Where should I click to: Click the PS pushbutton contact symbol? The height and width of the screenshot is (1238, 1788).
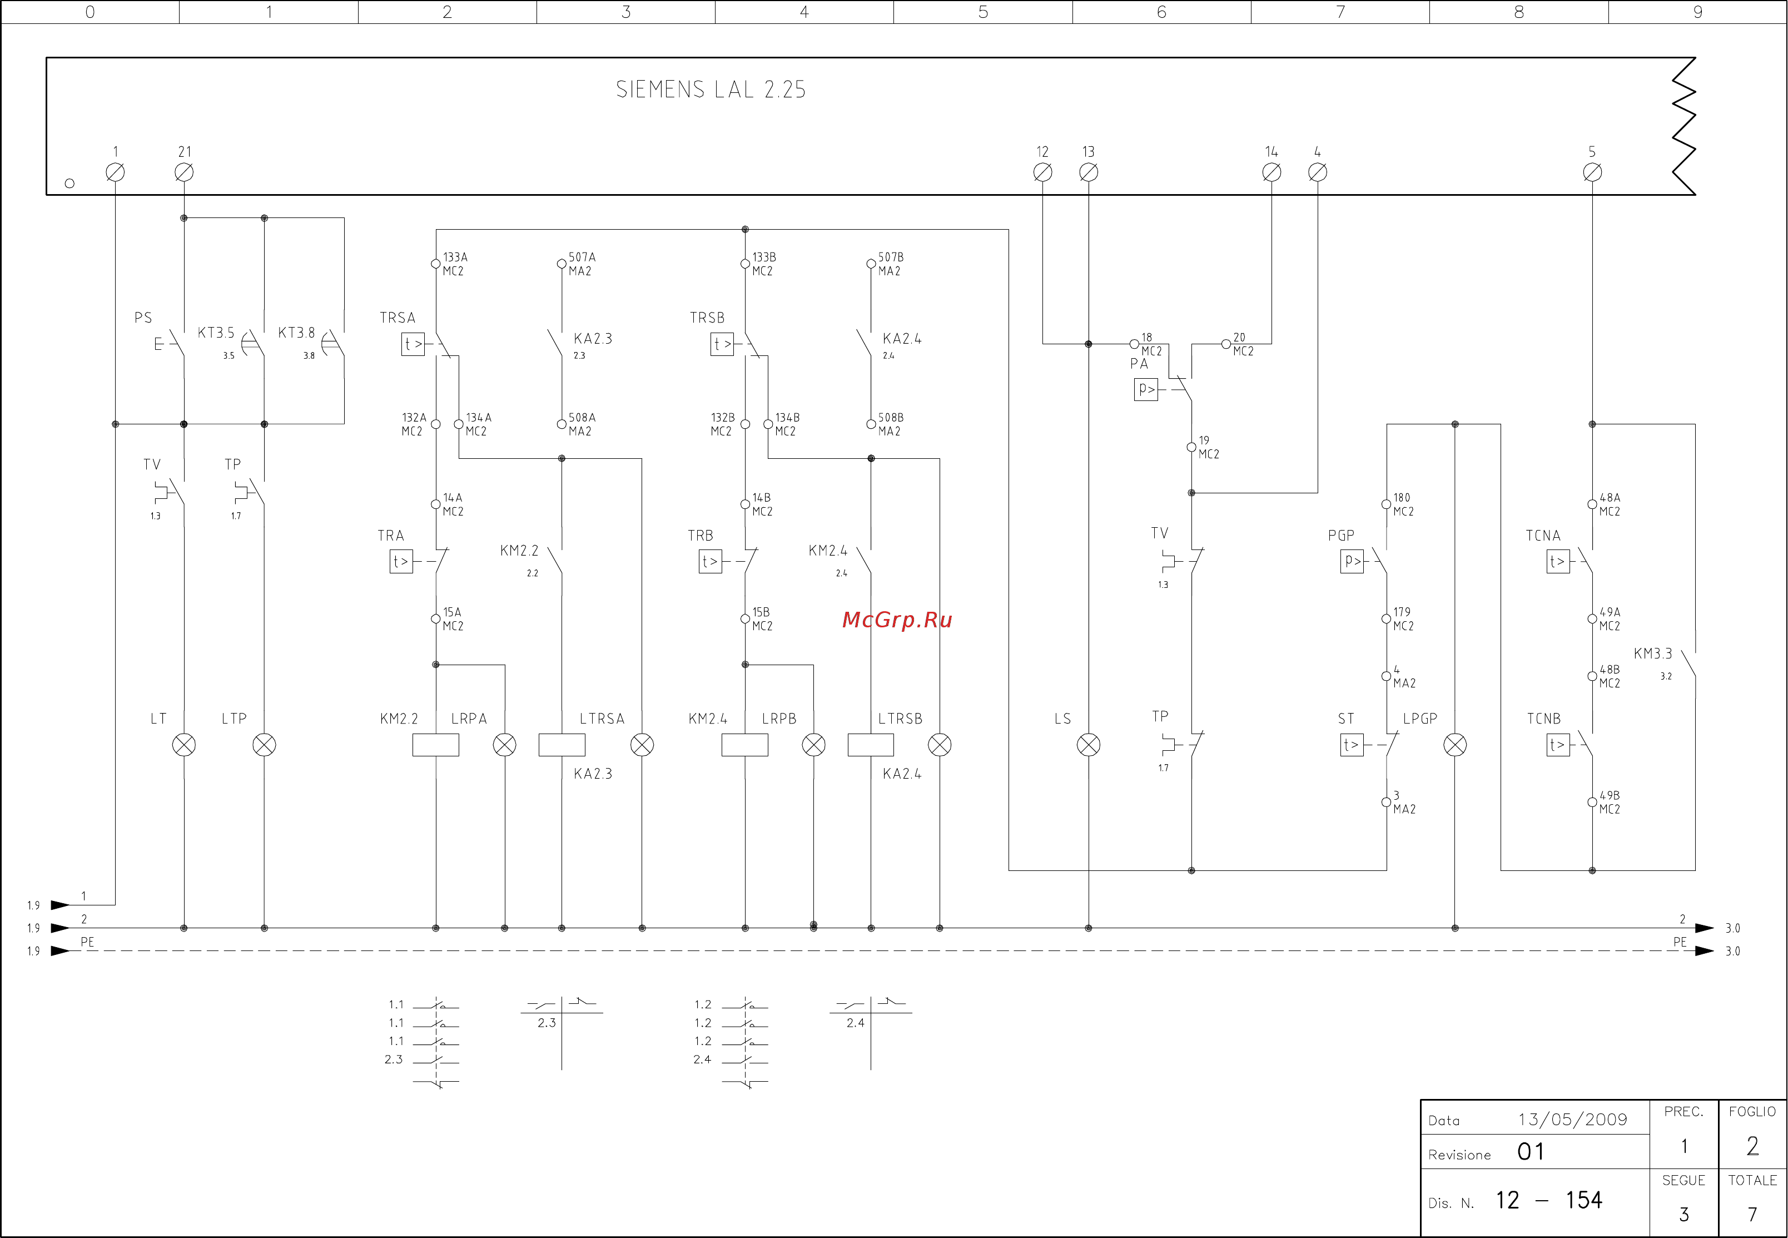(x=171, y=344)
